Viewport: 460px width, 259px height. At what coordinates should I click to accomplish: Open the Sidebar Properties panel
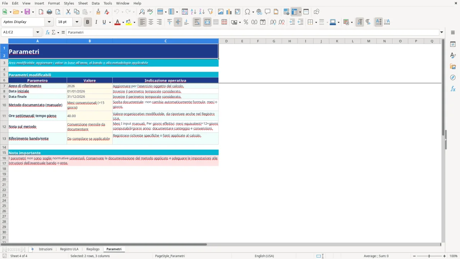[x=453, y=44]
